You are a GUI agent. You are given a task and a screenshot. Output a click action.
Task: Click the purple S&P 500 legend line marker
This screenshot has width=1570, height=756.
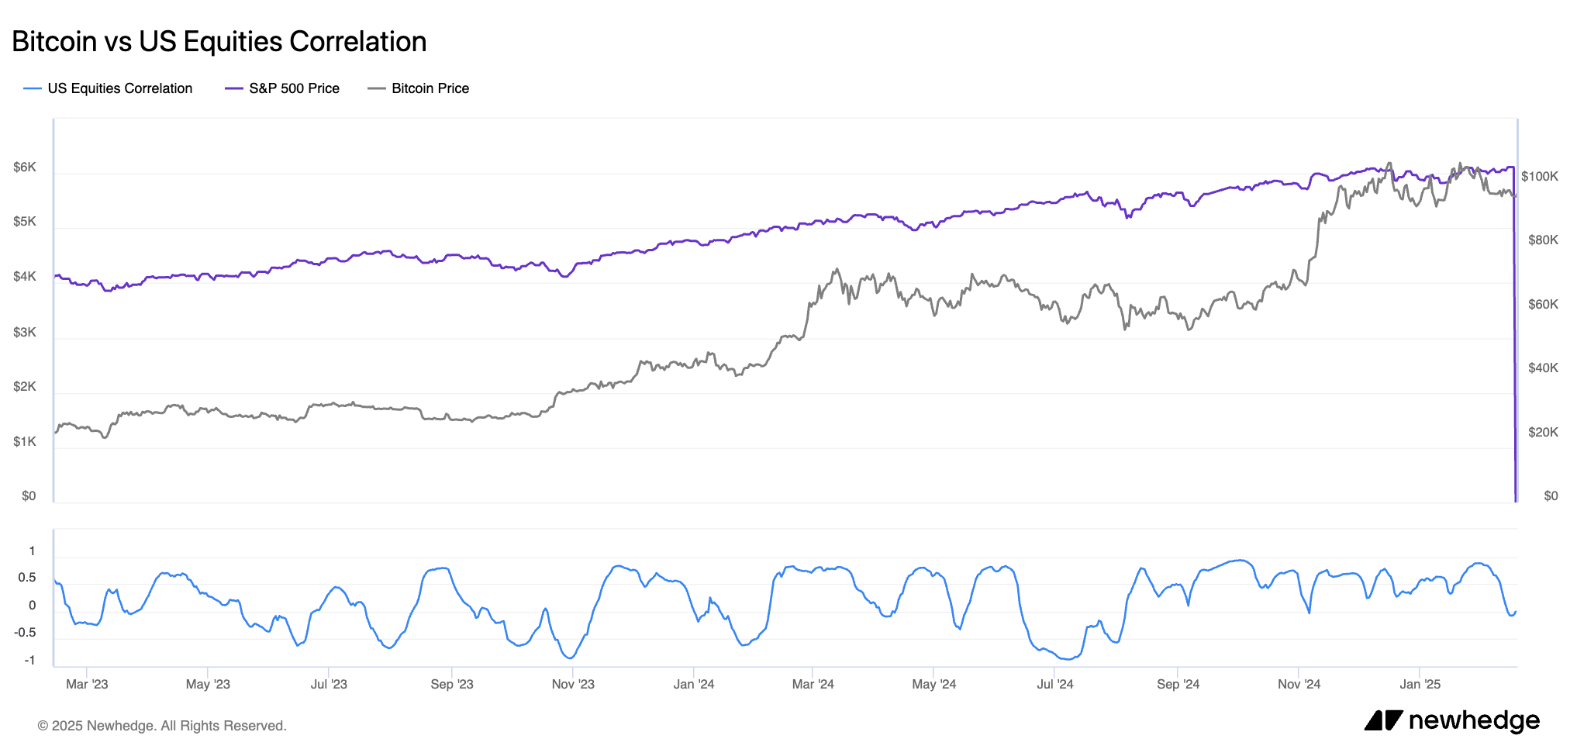(x=233, y=88)
